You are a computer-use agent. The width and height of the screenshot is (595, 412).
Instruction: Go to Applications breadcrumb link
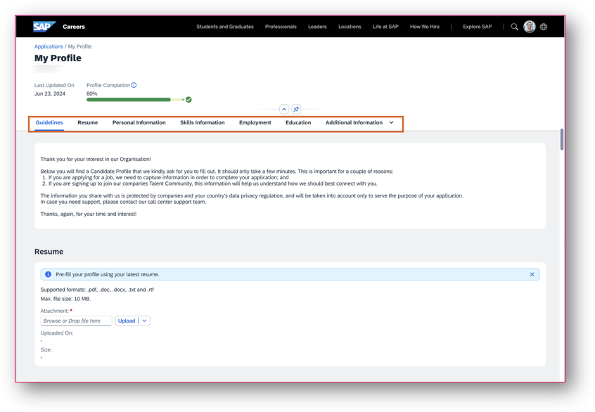49,46
